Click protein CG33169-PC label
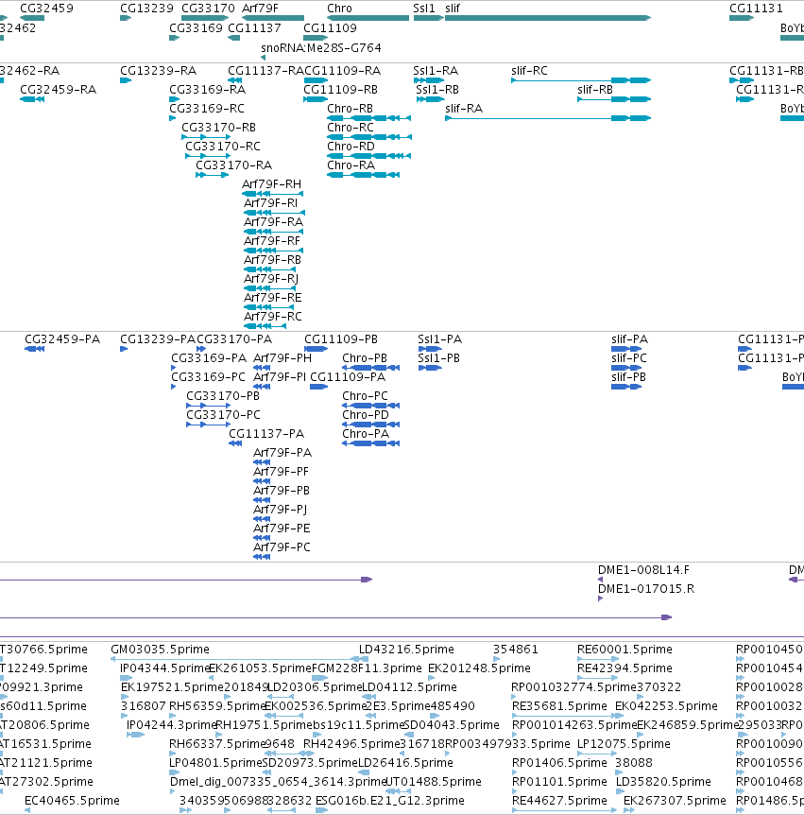This screenshot has height=815, width=804. point(208,377)
